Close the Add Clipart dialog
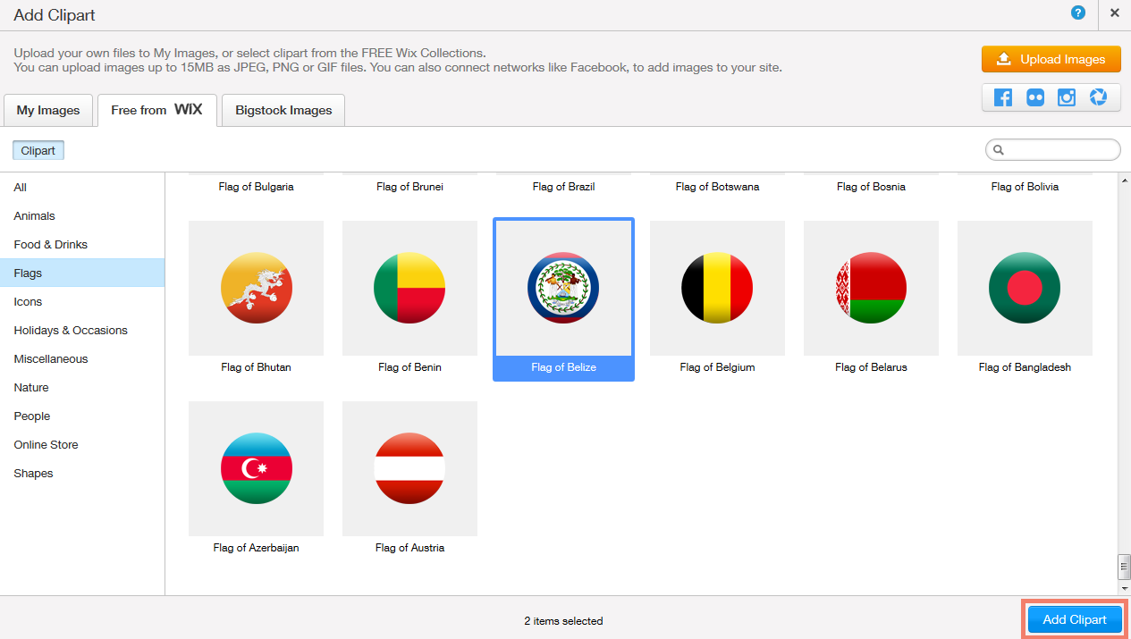 pyautogui.click(x=1114, y=13)
